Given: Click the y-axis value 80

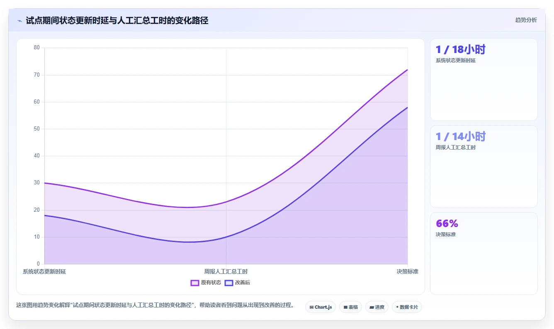Looking at the screenshot, I should click(37, 48).
